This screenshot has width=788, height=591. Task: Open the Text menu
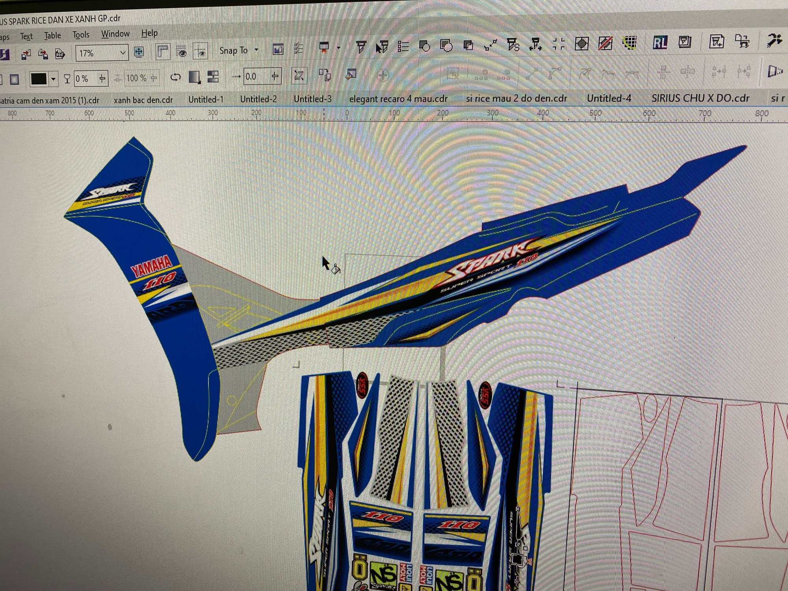coord(26,36)
